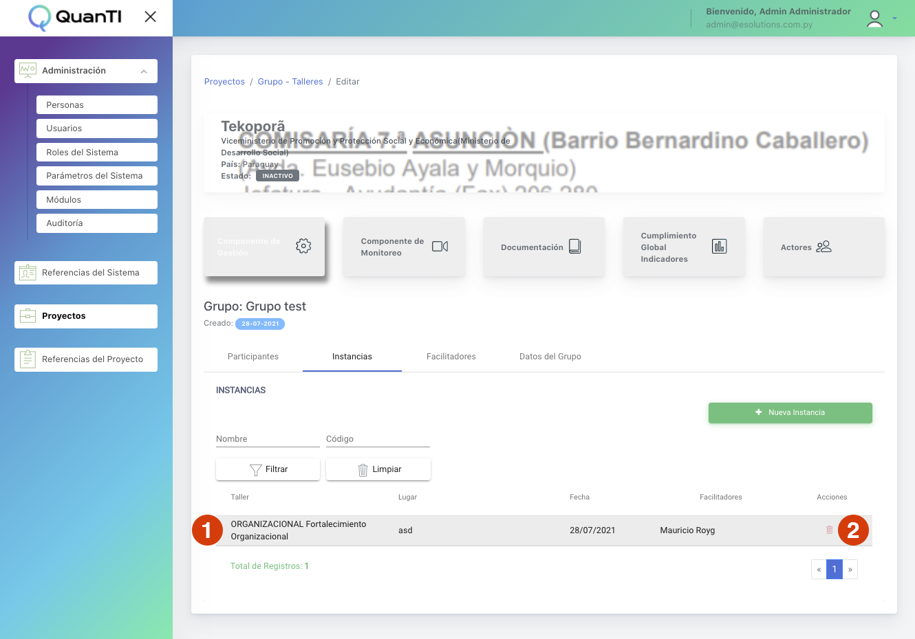Click the Nueva Instancia button
915x639 pixels.
(790, 413)
